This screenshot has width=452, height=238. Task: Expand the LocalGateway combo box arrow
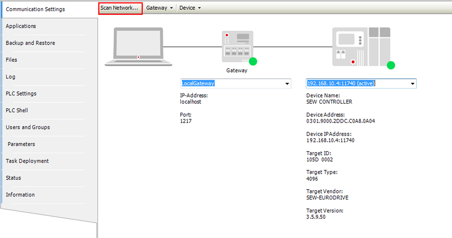tap(287, 84)
